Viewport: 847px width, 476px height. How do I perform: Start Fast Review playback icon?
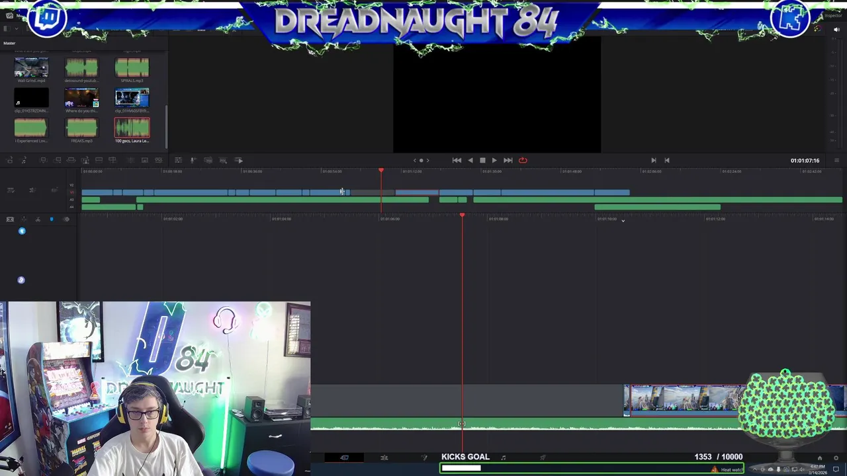click(x=240, y=160)
